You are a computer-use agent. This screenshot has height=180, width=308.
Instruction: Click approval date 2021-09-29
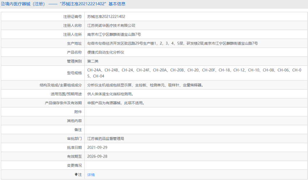coord(97,147)
